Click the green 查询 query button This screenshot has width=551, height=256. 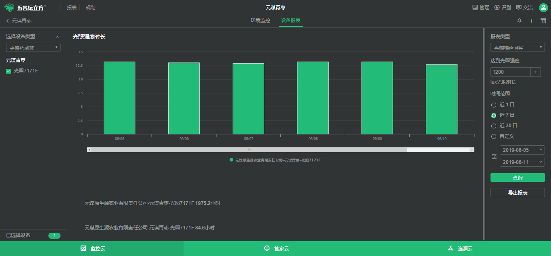518,178
